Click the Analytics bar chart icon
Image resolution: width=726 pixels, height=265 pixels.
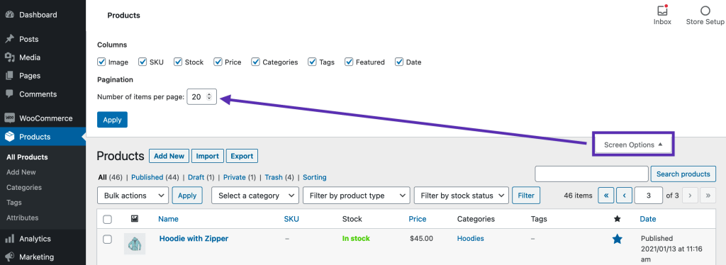10,239
